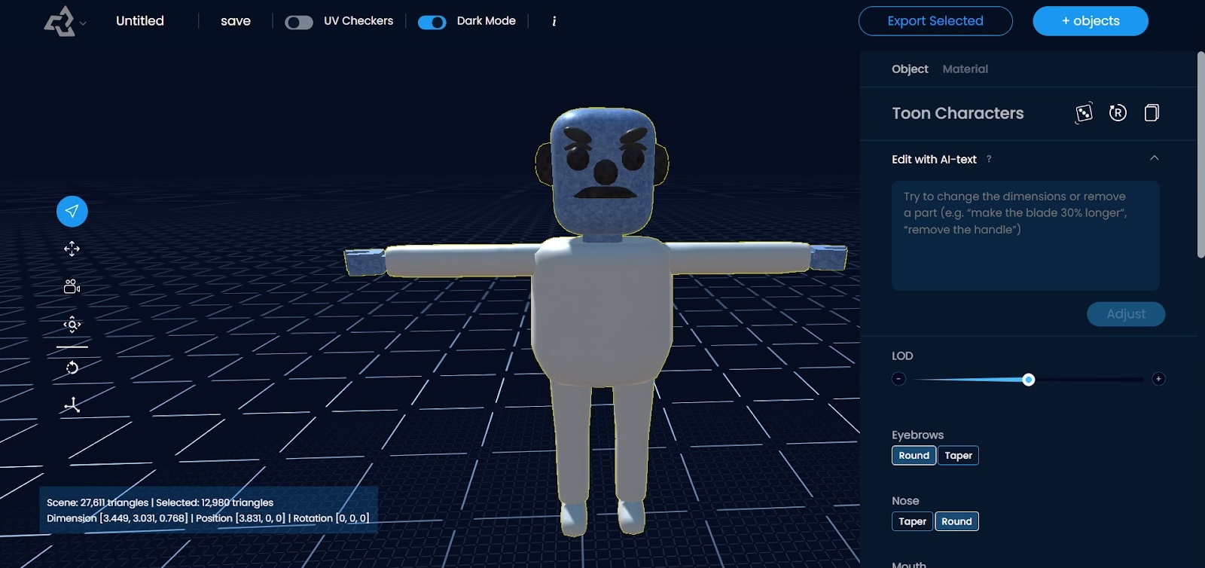Click the Untitled project name
Screen dimensions: 1205x568
140,21
